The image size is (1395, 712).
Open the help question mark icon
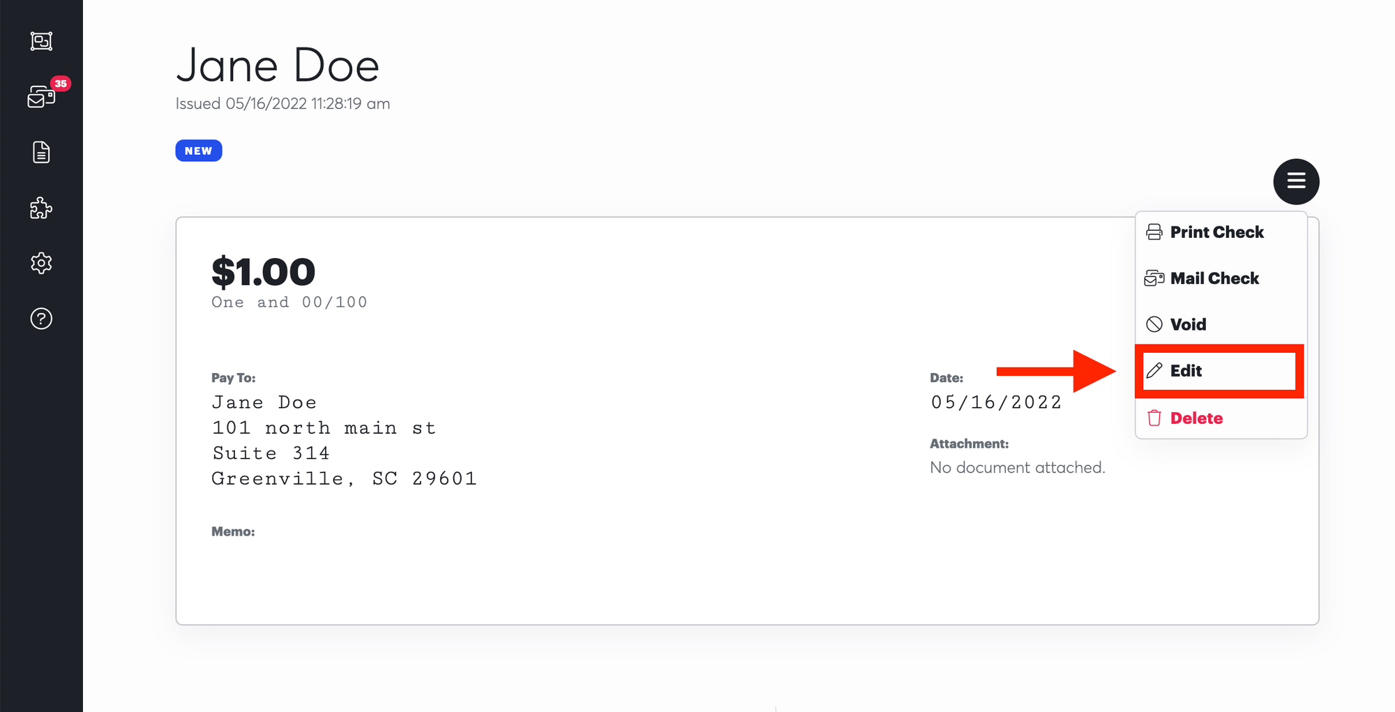41,319
